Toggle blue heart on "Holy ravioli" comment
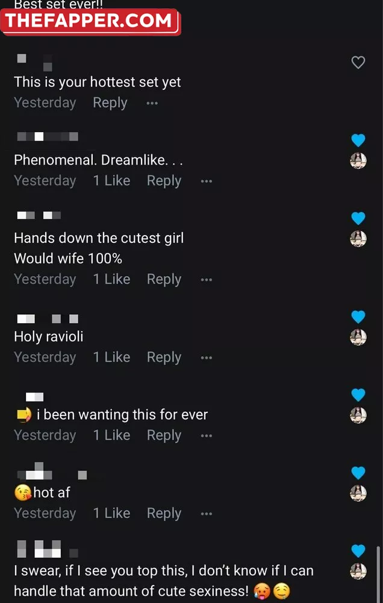This screenshot has width=383, height=603. [x=358, y=317]
